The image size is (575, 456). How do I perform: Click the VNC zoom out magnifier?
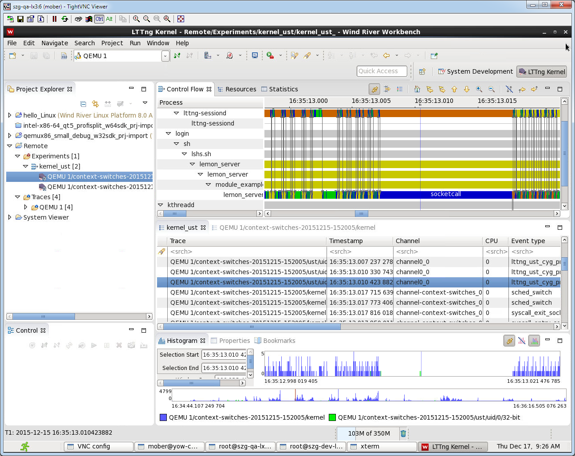146,19
